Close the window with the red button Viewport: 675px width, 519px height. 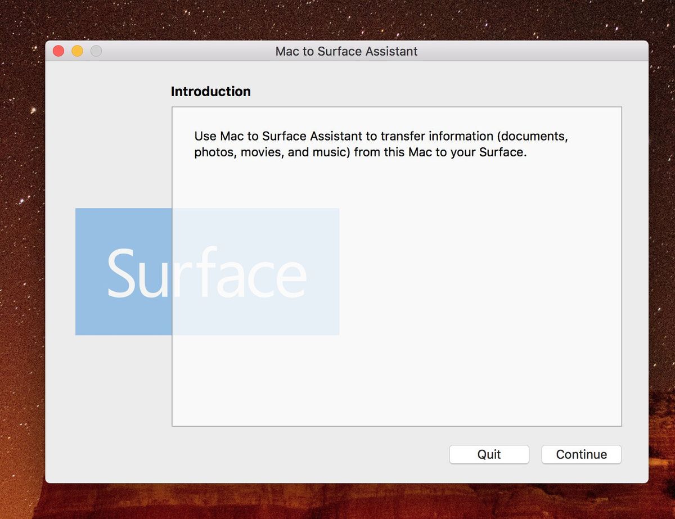click(58, 51)
